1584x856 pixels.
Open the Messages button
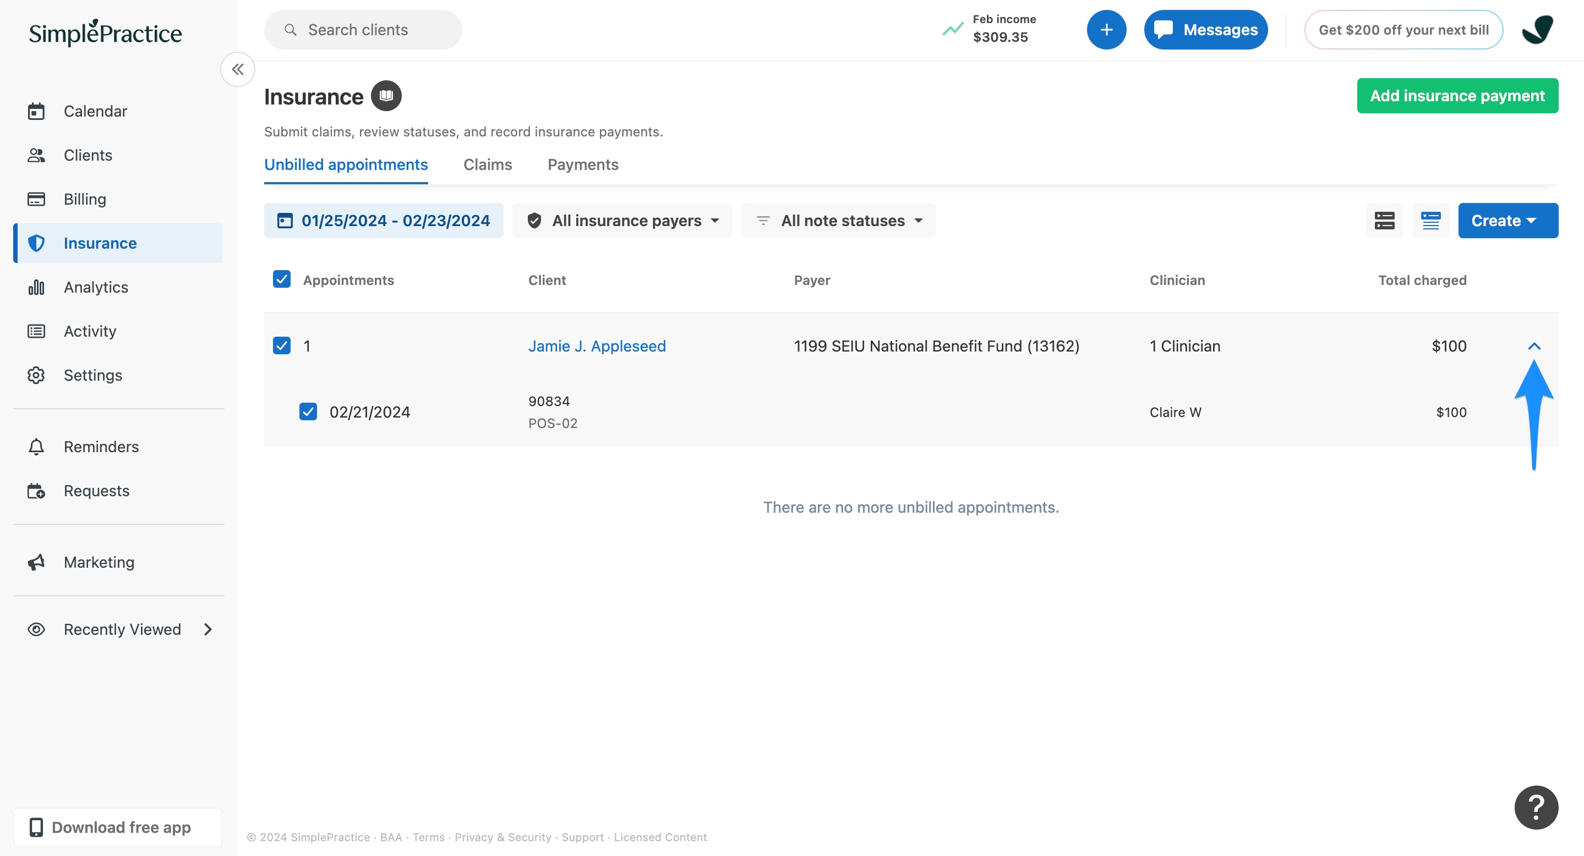tap(1206, 30)
